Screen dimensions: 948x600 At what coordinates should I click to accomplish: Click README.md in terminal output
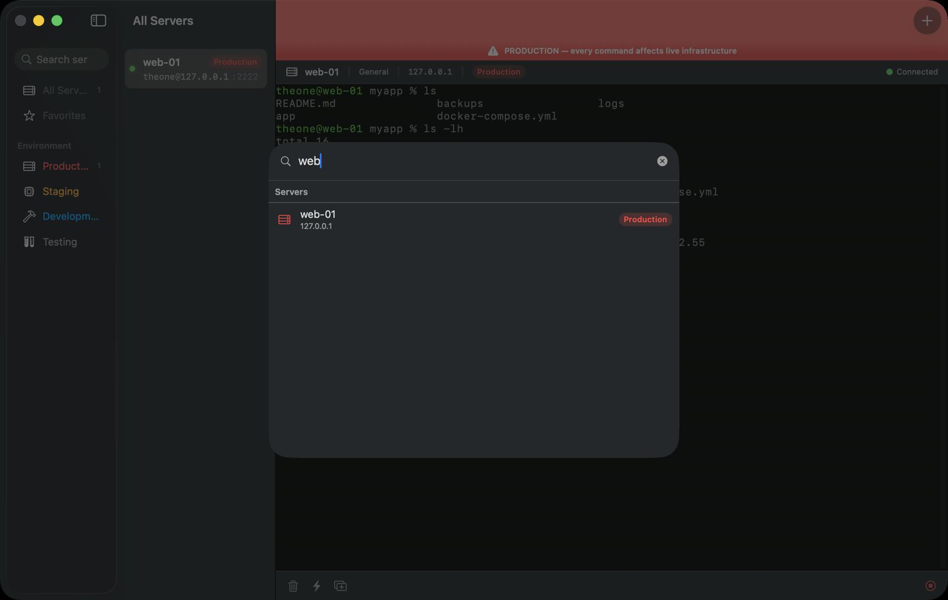(305, 104)
